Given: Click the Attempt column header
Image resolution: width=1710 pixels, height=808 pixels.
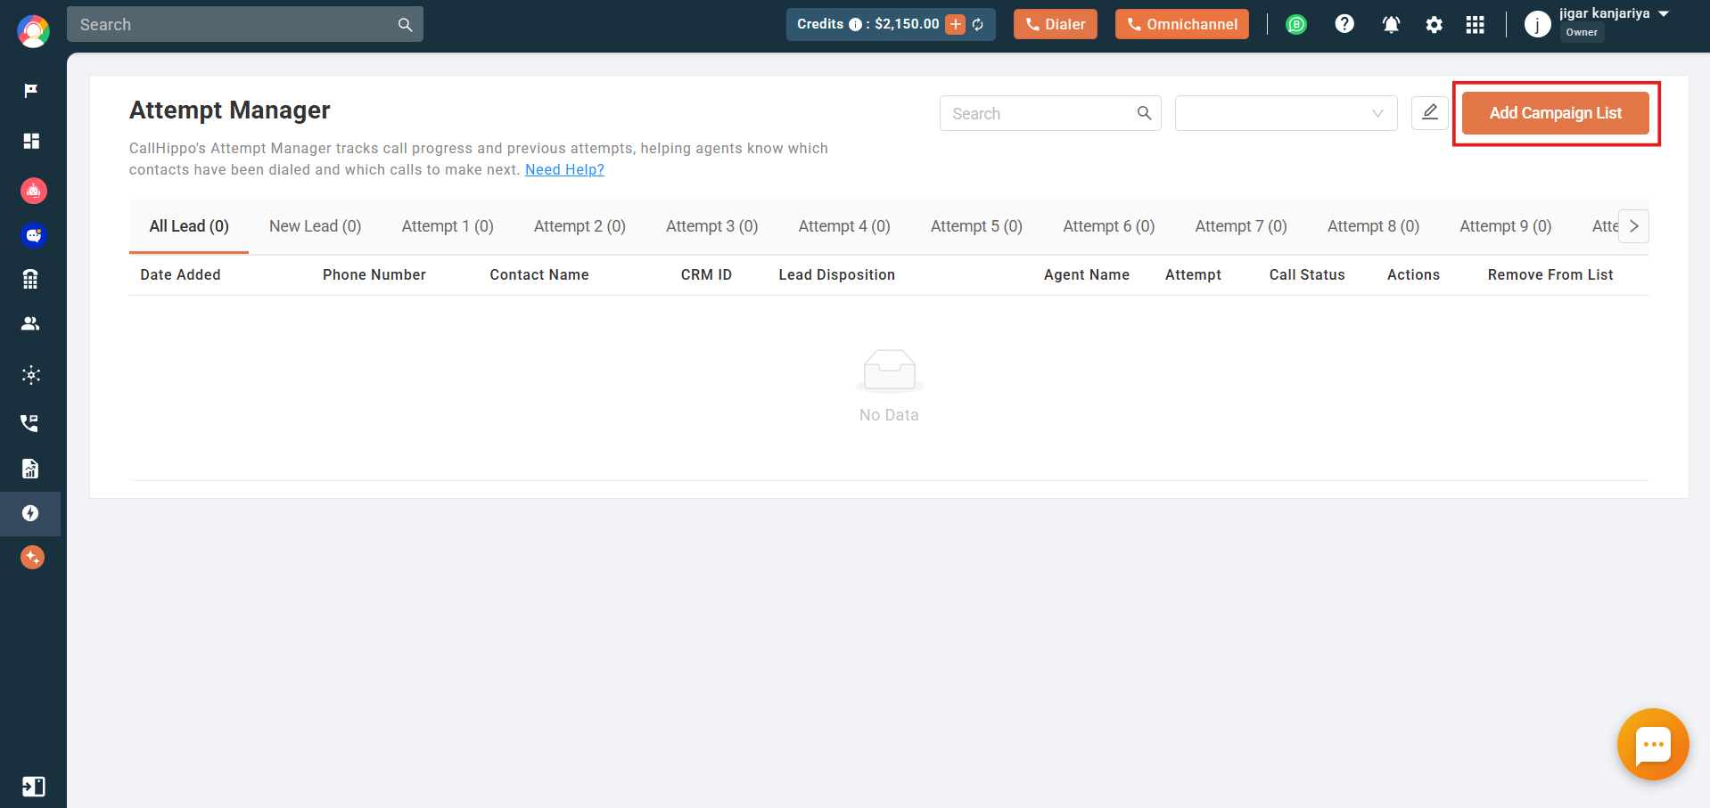Looking at the screenshot, I should point(1193,274).
